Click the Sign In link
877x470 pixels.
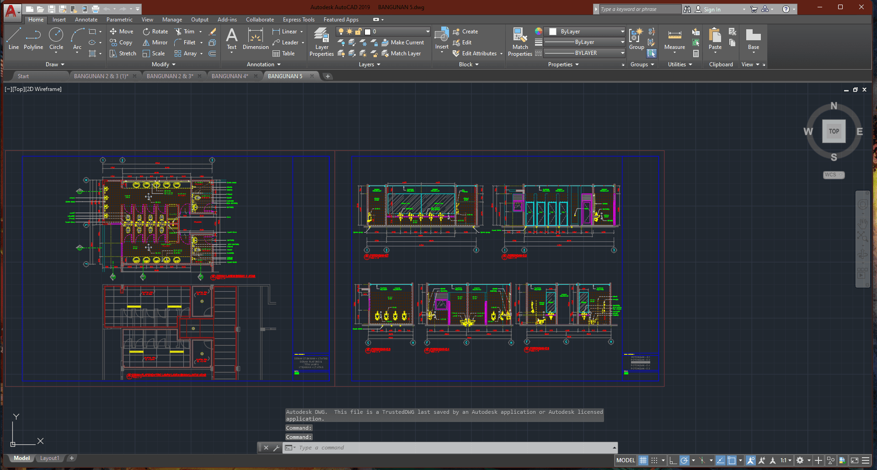pos(711,9)
